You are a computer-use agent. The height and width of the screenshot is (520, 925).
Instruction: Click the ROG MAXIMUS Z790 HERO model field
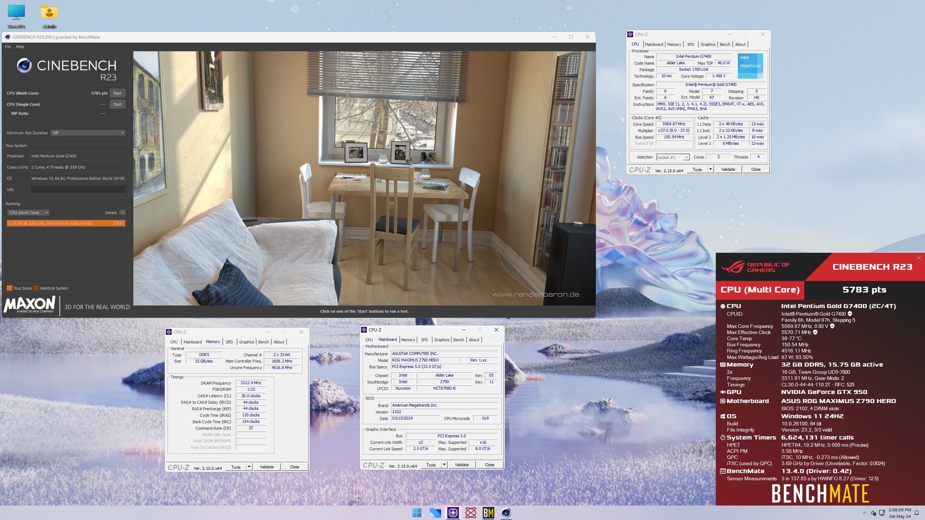425,360
